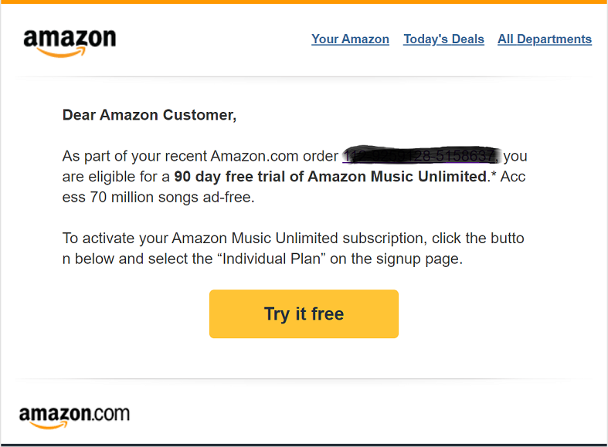Click the divider line above the footer logo
Screen dimensions: 608x447
click(x=304, y=379)
